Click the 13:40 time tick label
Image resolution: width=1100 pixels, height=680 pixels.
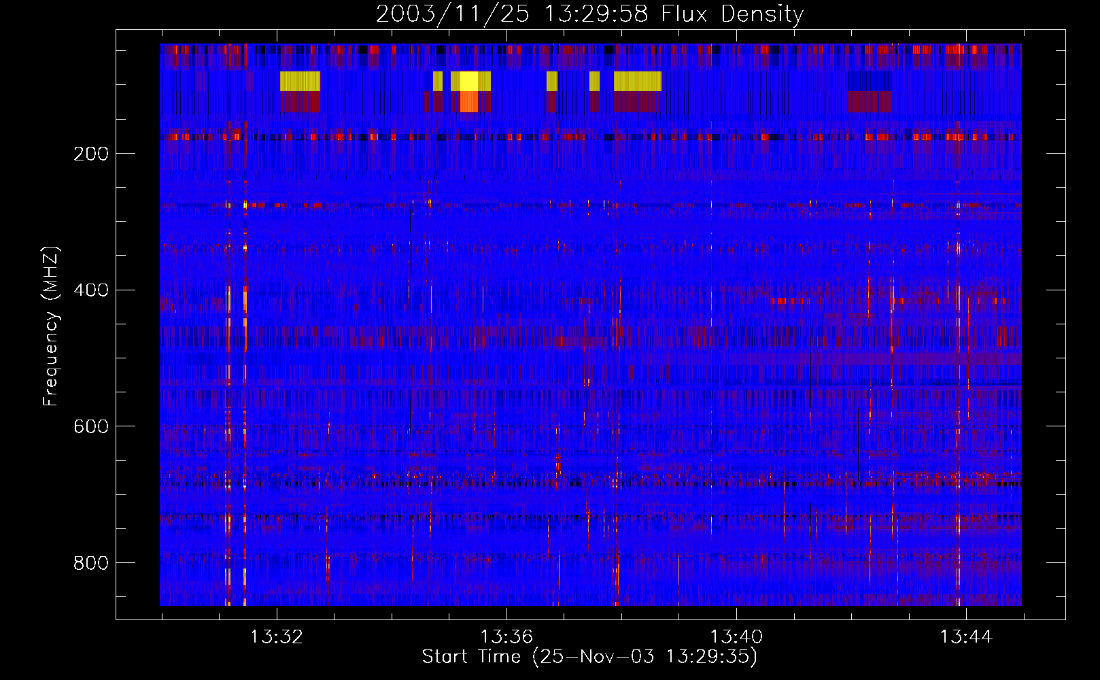pyautogui.click(x=736, y=637)
